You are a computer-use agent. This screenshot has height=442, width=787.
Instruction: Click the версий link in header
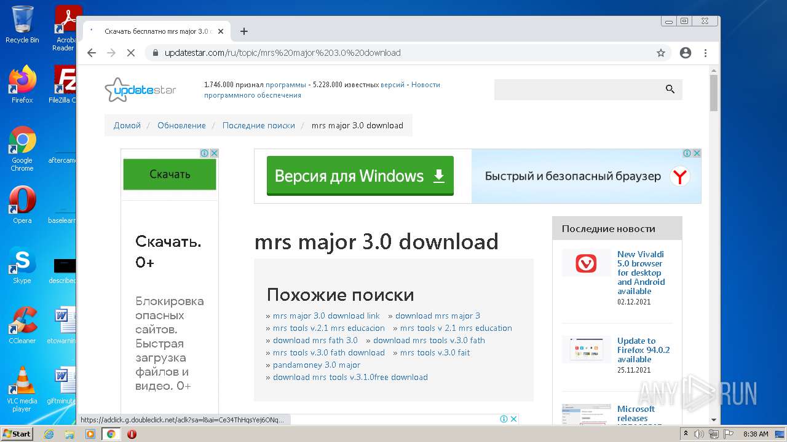click(x=392, y=85)
